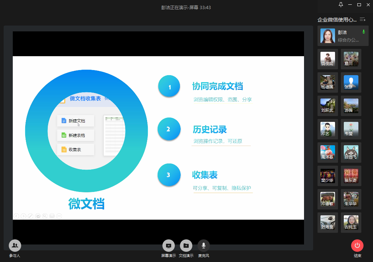Open slide more options ellipsis

[59, 216]
